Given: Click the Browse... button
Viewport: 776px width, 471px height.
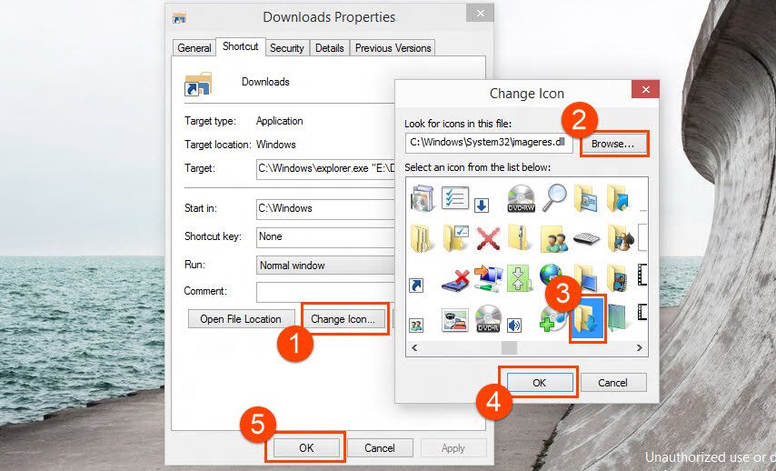Looking at the screenshot, I should tap(612, 144).
